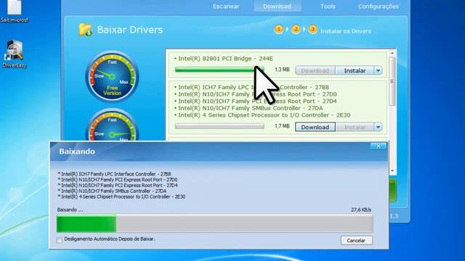Close the Baixando dialog
The width and height of the screenshot is (465, 261).
[379, 146]
